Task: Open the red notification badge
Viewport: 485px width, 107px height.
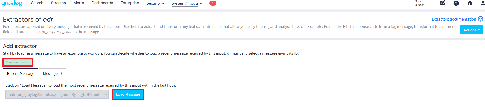Action: 213,3
